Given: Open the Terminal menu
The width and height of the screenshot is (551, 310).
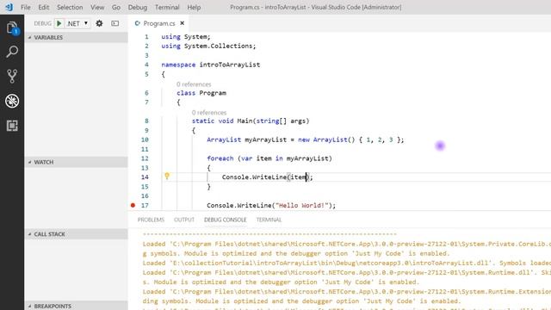Looking at the screenshot, I should coord(167,7).
